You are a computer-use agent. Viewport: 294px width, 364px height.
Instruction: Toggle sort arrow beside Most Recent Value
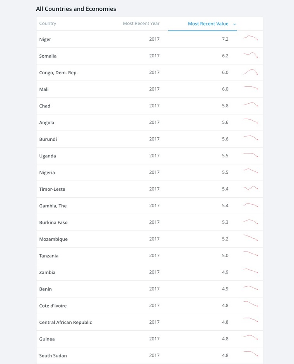coord(235,24)
